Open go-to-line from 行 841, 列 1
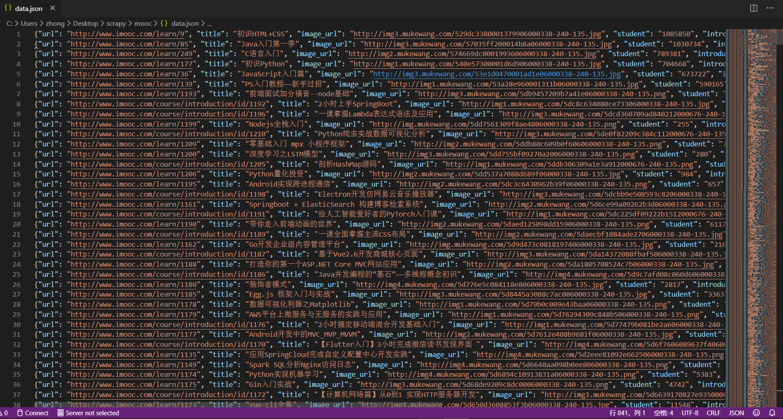This screenshot has height=419, width=783. point(627,413)
